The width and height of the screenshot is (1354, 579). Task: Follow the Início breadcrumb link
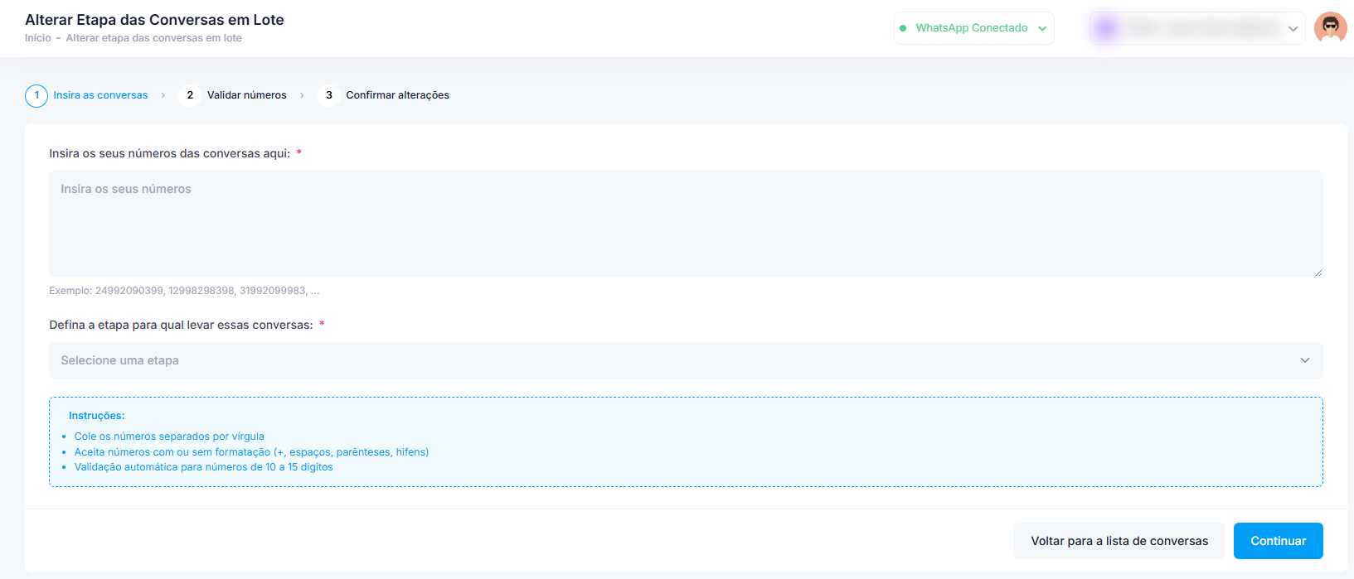coord(37,38)
